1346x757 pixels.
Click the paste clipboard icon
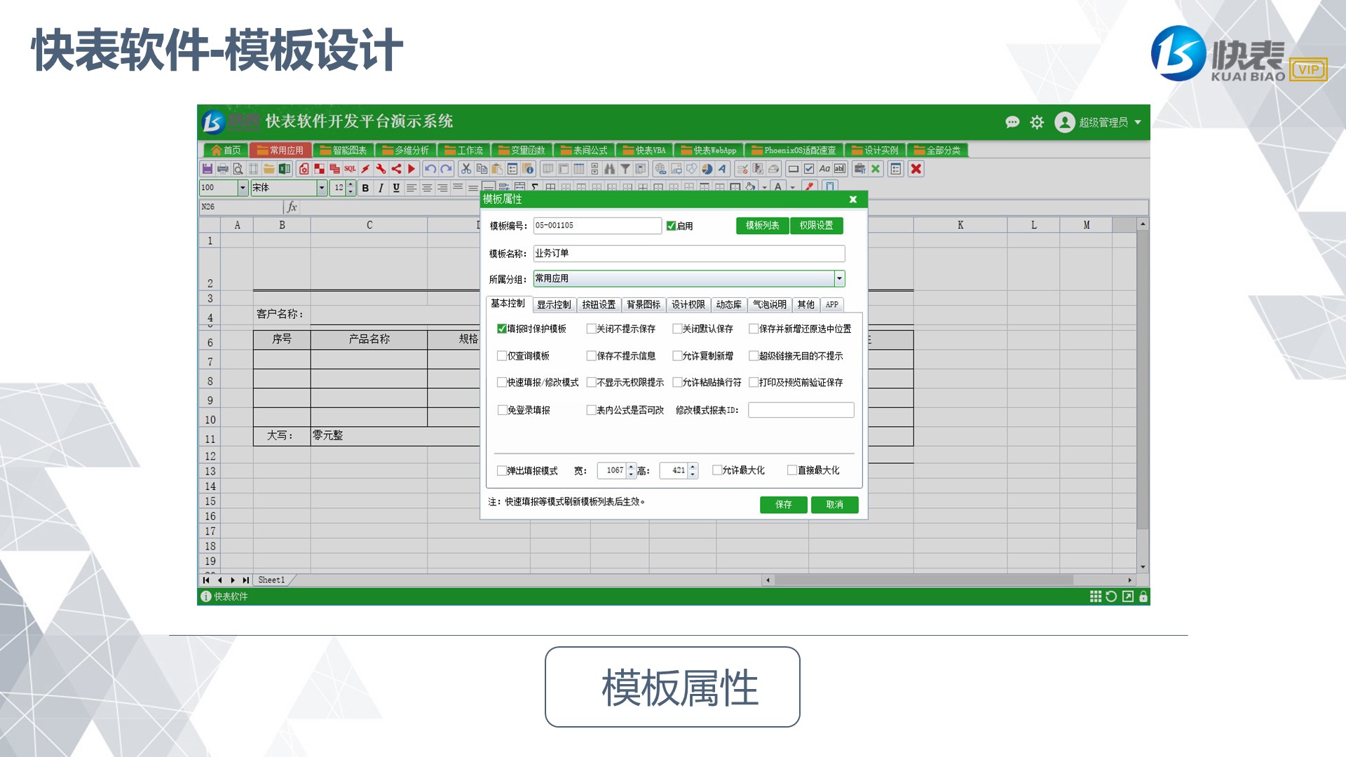point(497,169)
